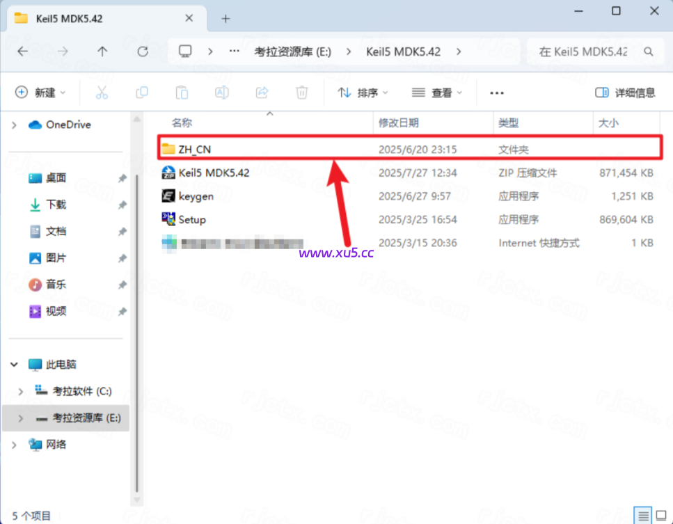Click the Delete (trash) icon
This screenshot has width=673, height=524.
click(x=301, y=92)
